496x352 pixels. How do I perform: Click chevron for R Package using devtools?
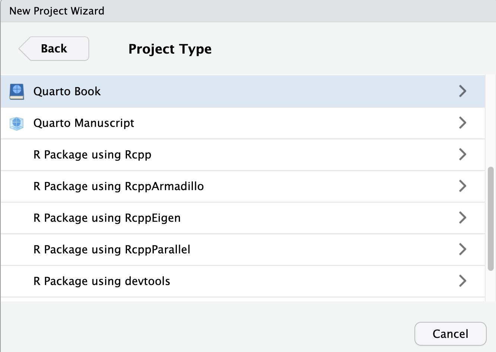coord(462,281)
